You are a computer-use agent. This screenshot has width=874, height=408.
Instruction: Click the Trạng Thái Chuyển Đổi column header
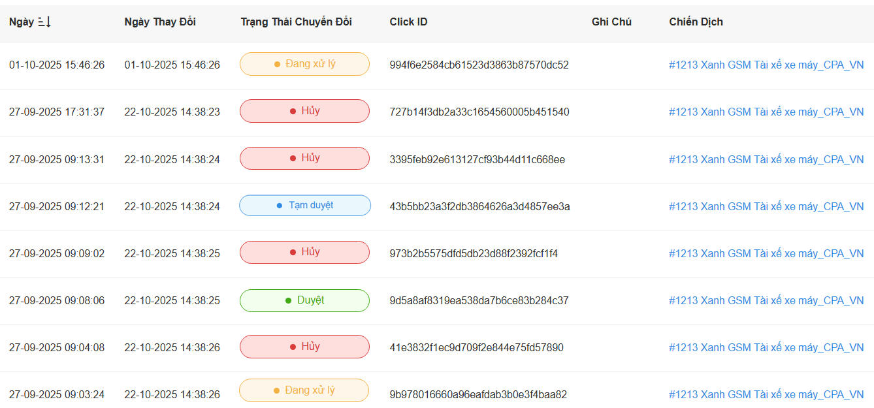(296, 22)
